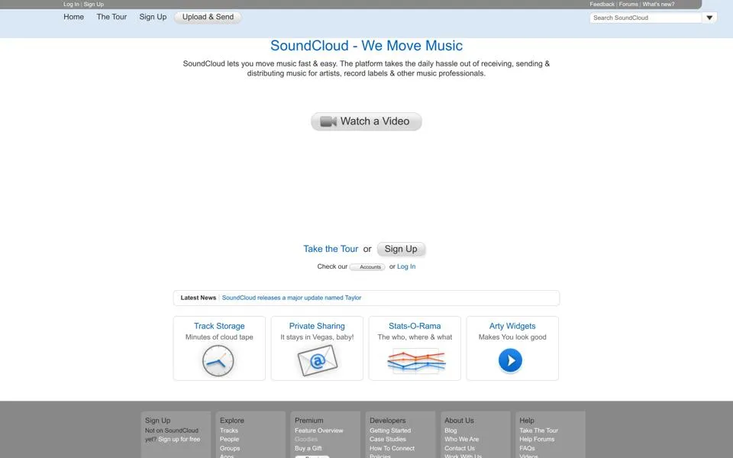Click the 'The who, where & what' text
The width and height of the screenshot is (733, 458).
[415, 337]
